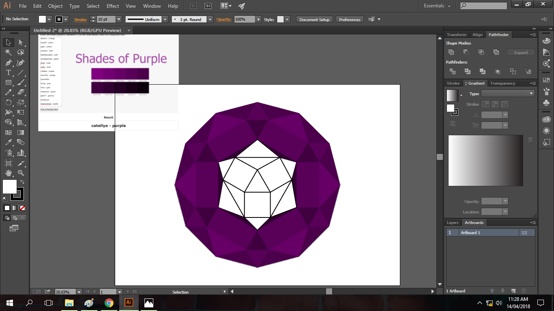The width and height of the screenshot is (554, 311).
Task: Select the Zoom magnifier tool
Action: click(x=21, y=173)
